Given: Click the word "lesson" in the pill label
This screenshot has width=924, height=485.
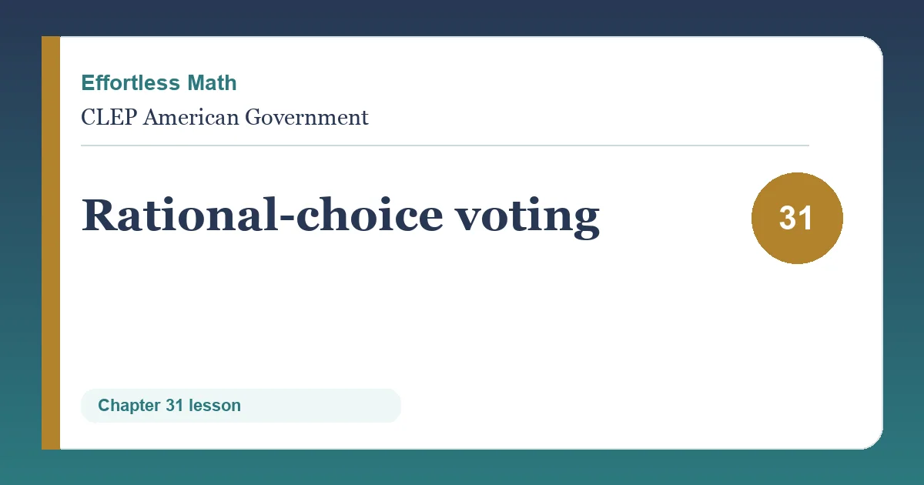Looking at the screenshot, I should click(215, 406).
